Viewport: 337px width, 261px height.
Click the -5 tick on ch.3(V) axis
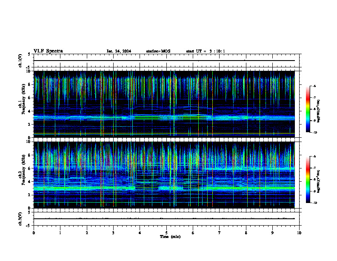29,226
